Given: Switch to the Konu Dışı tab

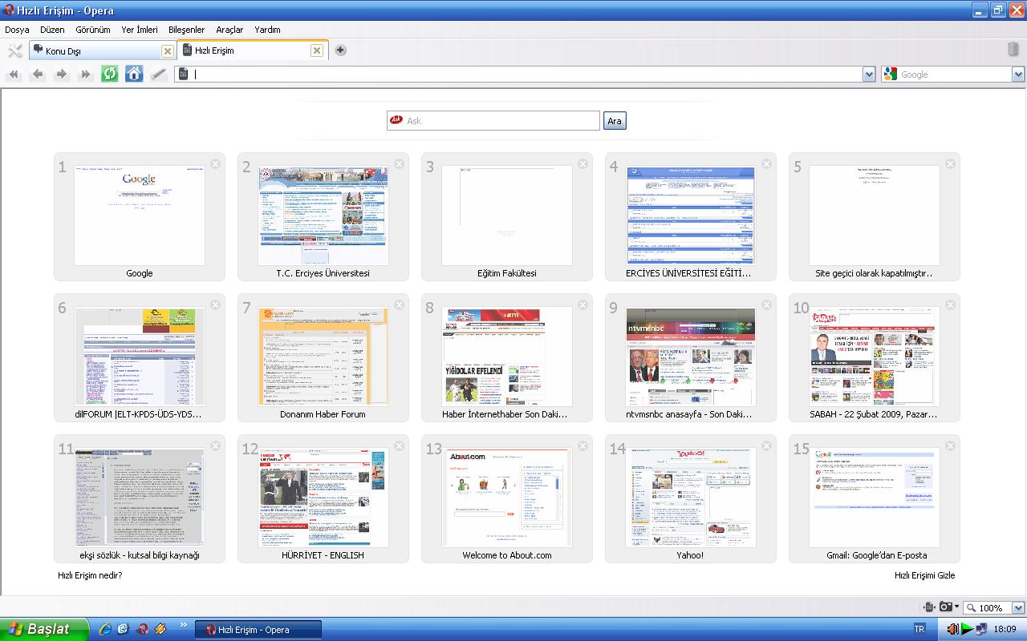Looking at the screenshot, I should pos(103,50).
